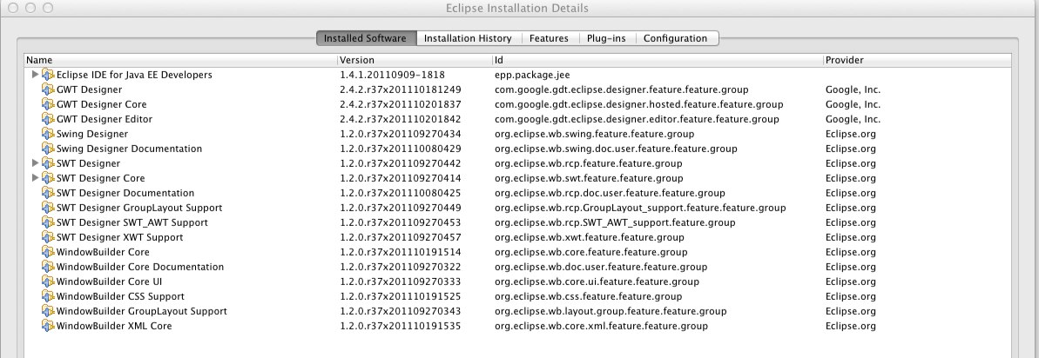This screenshot has width=1039, height=358.
Task: Click the SWT Designer row icon
Action: pos(48,163)
